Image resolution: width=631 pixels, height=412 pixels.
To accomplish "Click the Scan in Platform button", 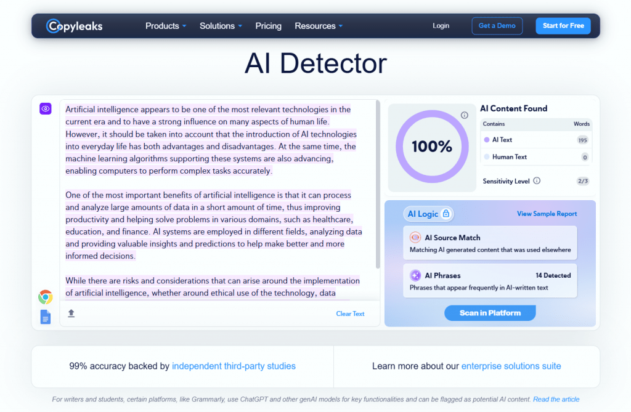I will click(490, 313).
